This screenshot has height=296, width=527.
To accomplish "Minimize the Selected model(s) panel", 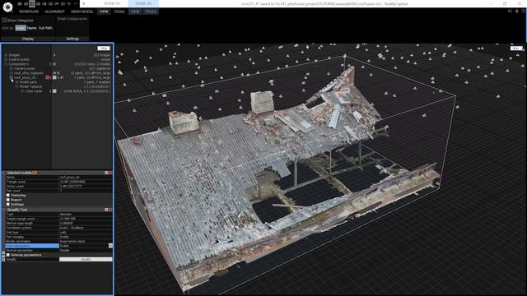I will pyautogui.click(x=106, y=173).
